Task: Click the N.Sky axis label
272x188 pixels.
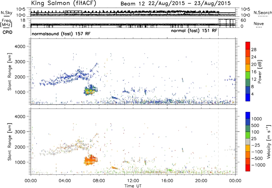Action: click(x=6, y=13)
